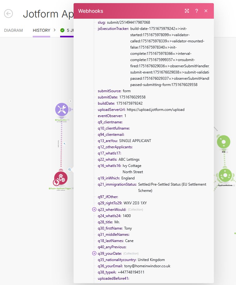
Task: Select the jsExecutionTracker label
Action: pyautogui.click(x=113, y=29)
